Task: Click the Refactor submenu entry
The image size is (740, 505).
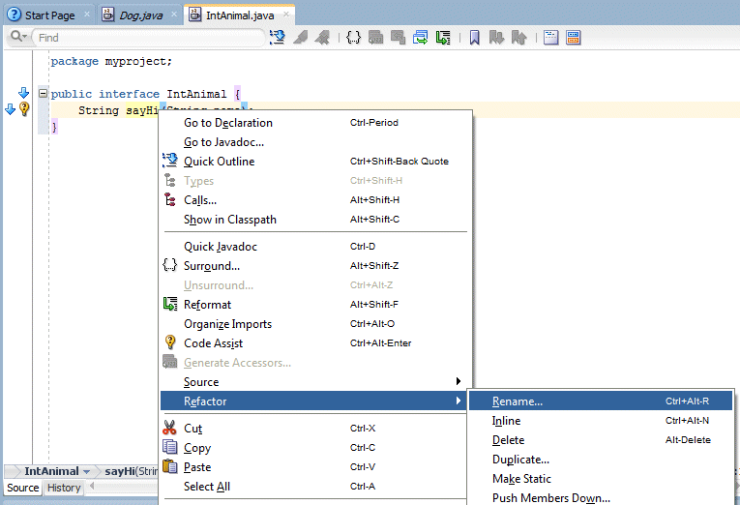Action: coord(313,401)
